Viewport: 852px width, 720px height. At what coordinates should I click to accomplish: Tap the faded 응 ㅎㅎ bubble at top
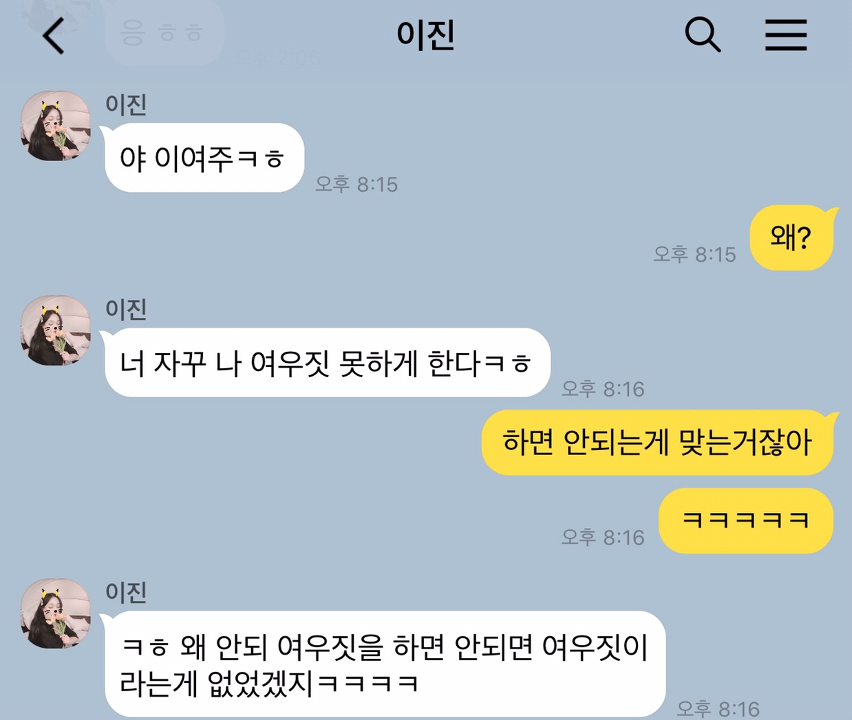pyautogui.click(x=164, y=33)
